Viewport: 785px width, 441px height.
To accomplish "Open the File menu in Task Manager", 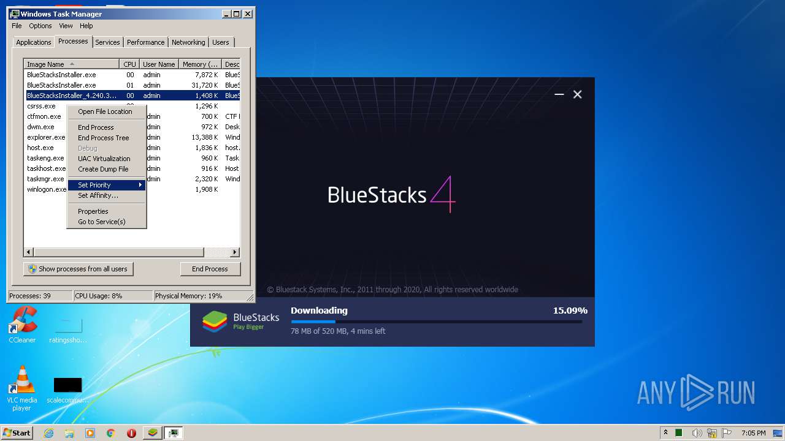I will [17, 26].
